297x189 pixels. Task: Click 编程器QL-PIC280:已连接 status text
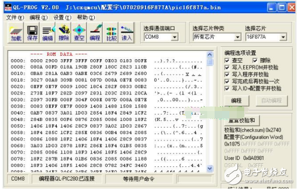(67, 179)
